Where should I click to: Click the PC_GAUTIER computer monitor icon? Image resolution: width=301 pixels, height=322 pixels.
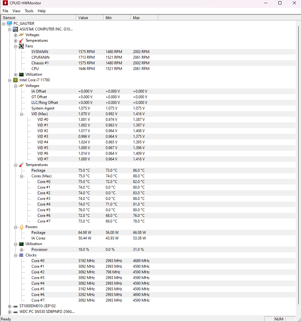(9, 24)
